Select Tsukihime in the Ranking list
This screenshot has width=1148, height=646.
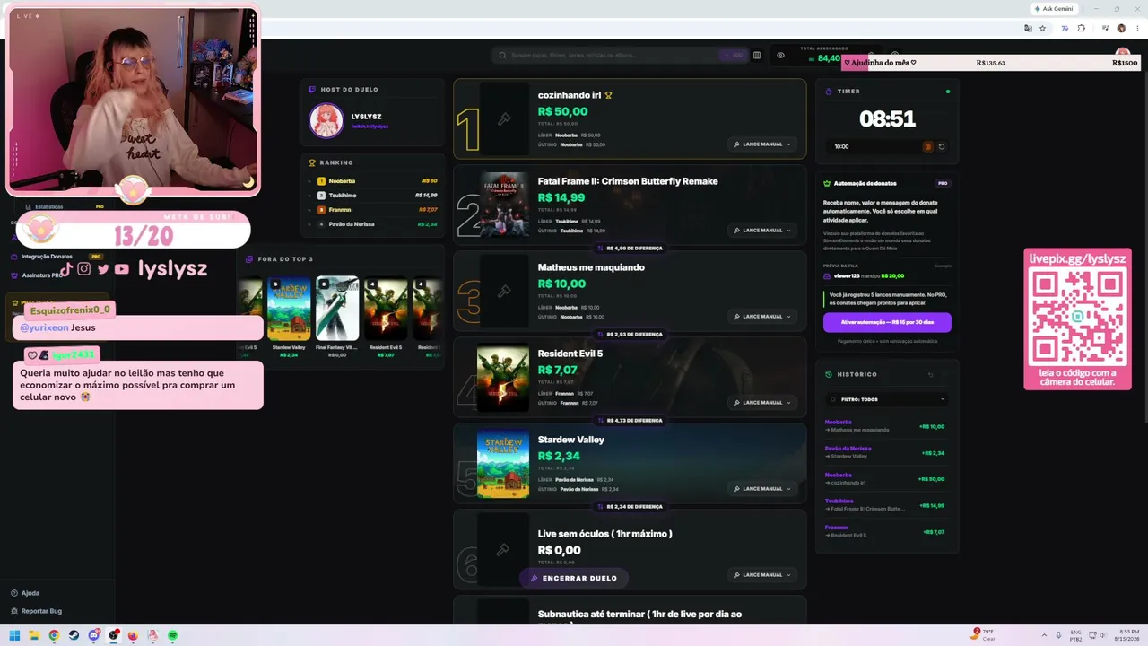pos(373,196)
